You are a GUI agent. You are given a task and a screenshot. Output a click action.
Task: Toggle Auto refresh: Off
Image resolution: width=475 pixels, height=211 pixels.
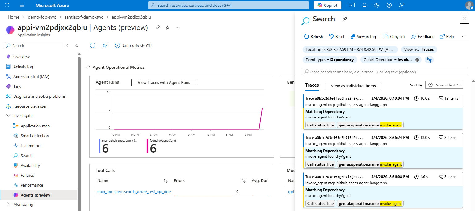click(133, 46)
